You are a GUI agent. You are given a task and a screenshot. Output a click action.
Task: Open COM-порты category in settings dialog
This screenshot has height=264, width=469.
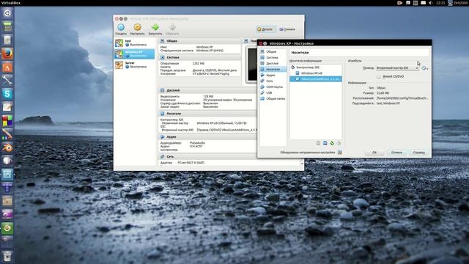point(273,87)
